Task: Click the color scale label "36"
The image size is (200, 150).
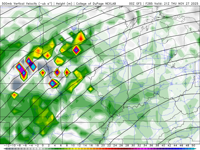Action: click(151, 145)
